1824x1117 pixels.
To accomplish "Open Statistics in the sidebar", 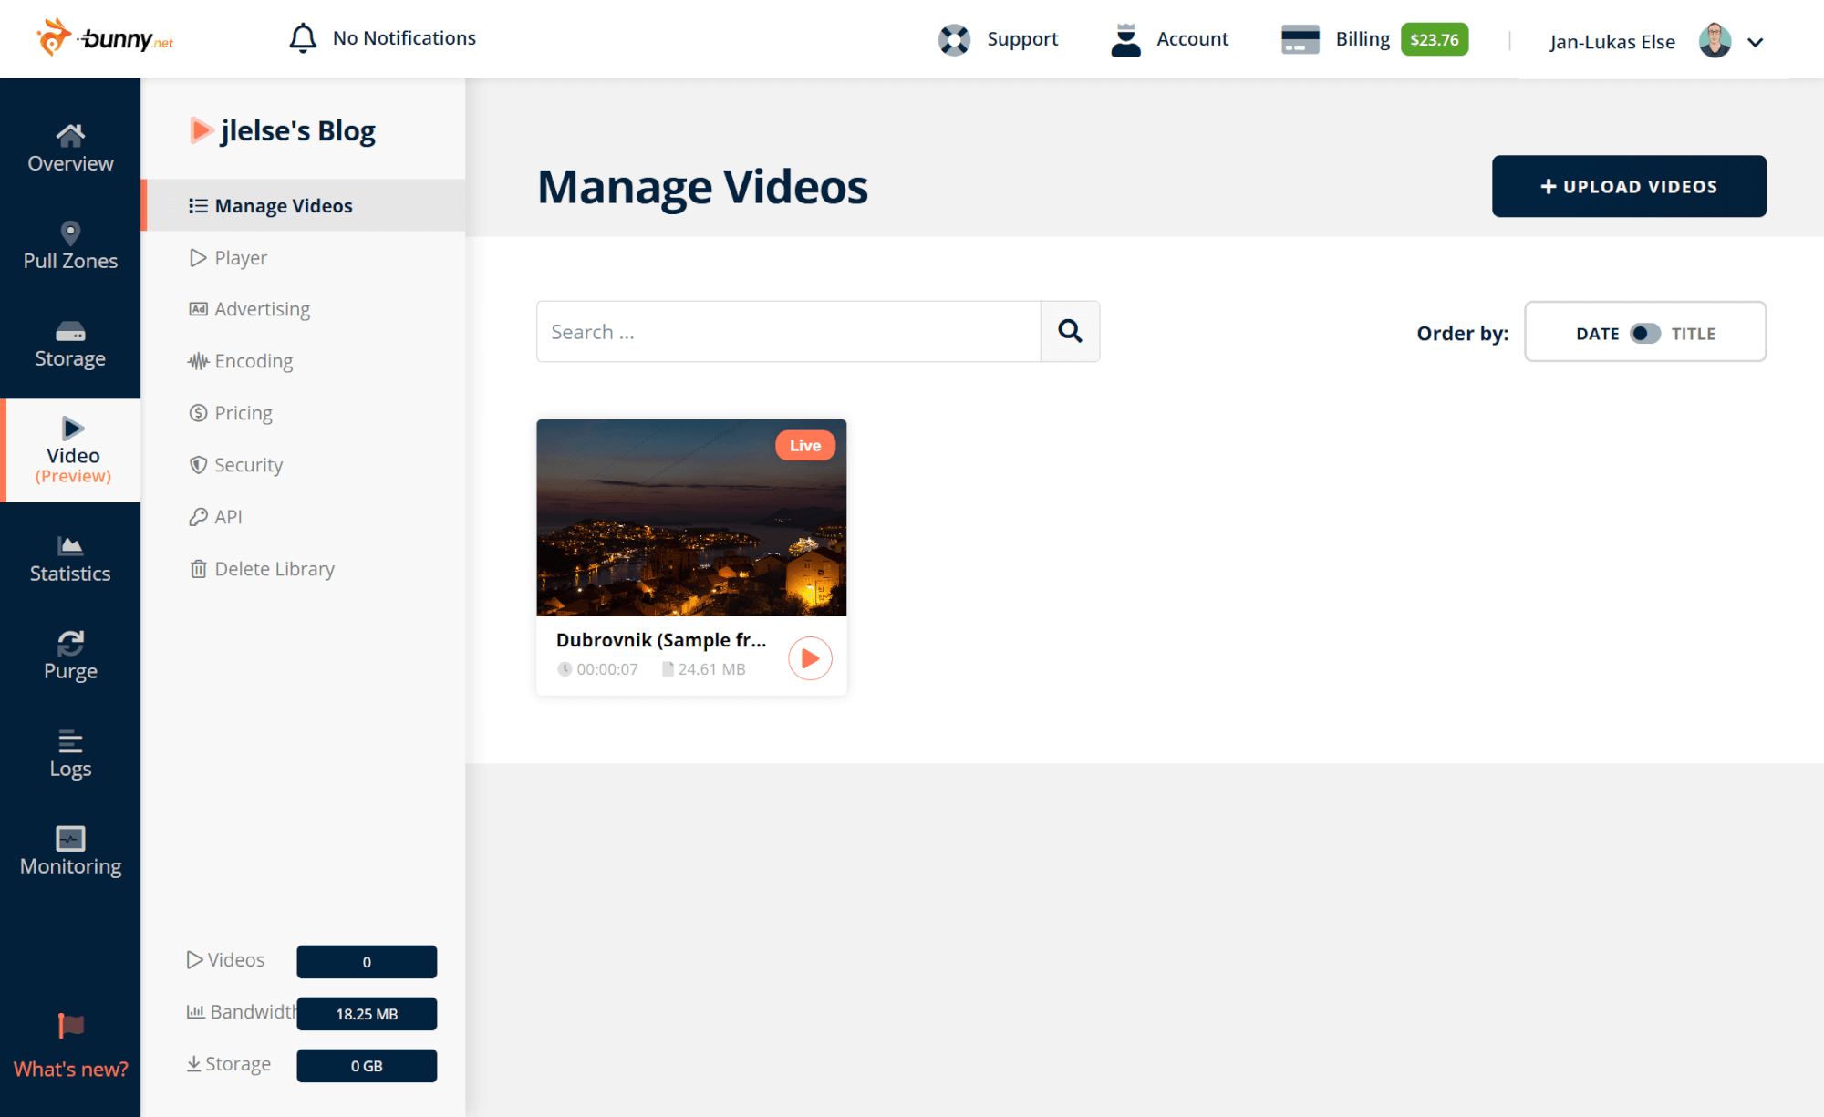I will click(70, 559).
